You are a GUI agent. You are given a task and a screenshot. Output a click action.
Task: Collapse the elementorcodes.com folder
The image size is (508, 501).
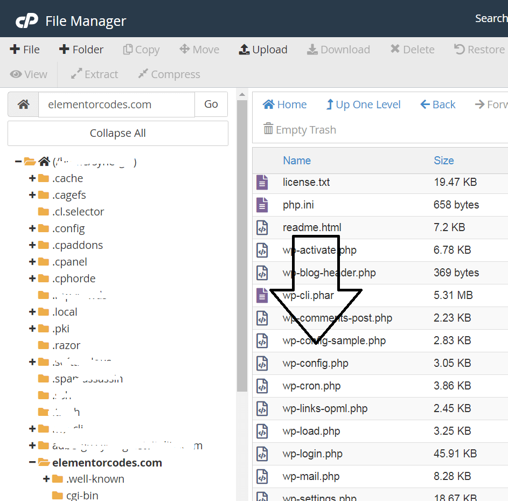[32, 462]
